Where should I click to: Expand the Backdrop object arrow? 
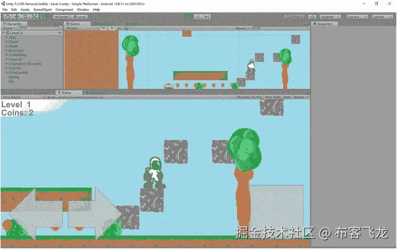pyautogui.click(x=7, y=50)
